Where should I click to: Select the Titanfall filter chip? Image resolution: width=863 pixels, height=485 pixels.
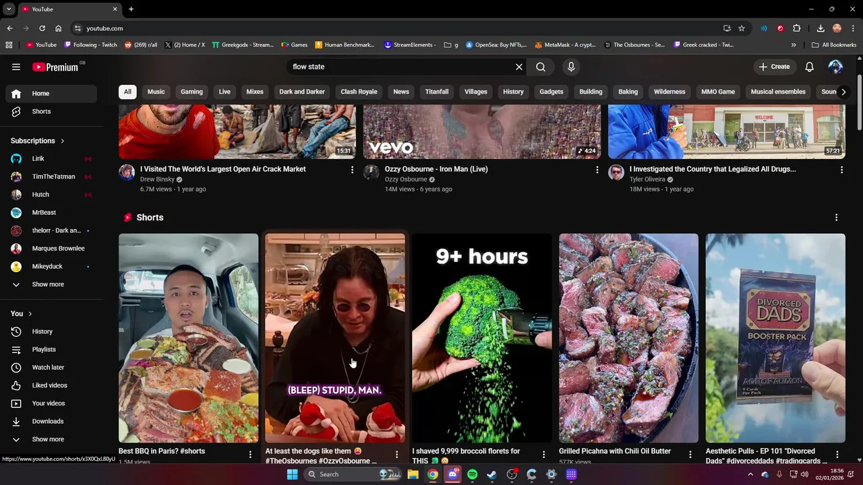[x=437, y=92]
